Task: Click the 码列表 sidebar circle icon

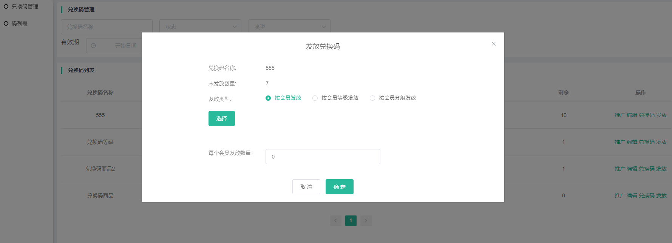Action: (6, 23)
